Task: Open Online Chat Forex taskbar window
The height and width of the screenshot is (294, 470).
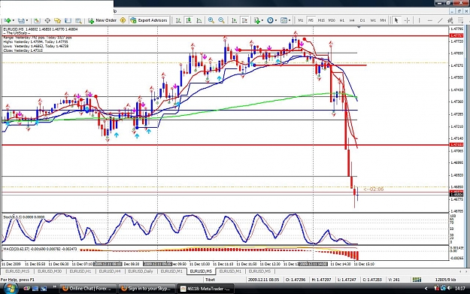Action: (x=87, y=289)
